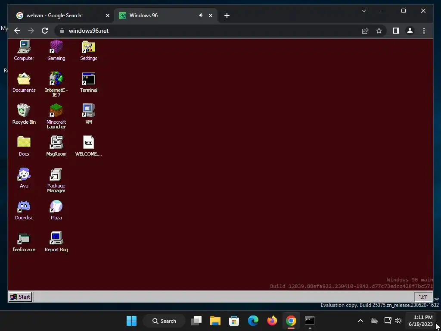The image size is (441, 331).
Task: Reload the windows96.net page
Action: tap(45, 31)
